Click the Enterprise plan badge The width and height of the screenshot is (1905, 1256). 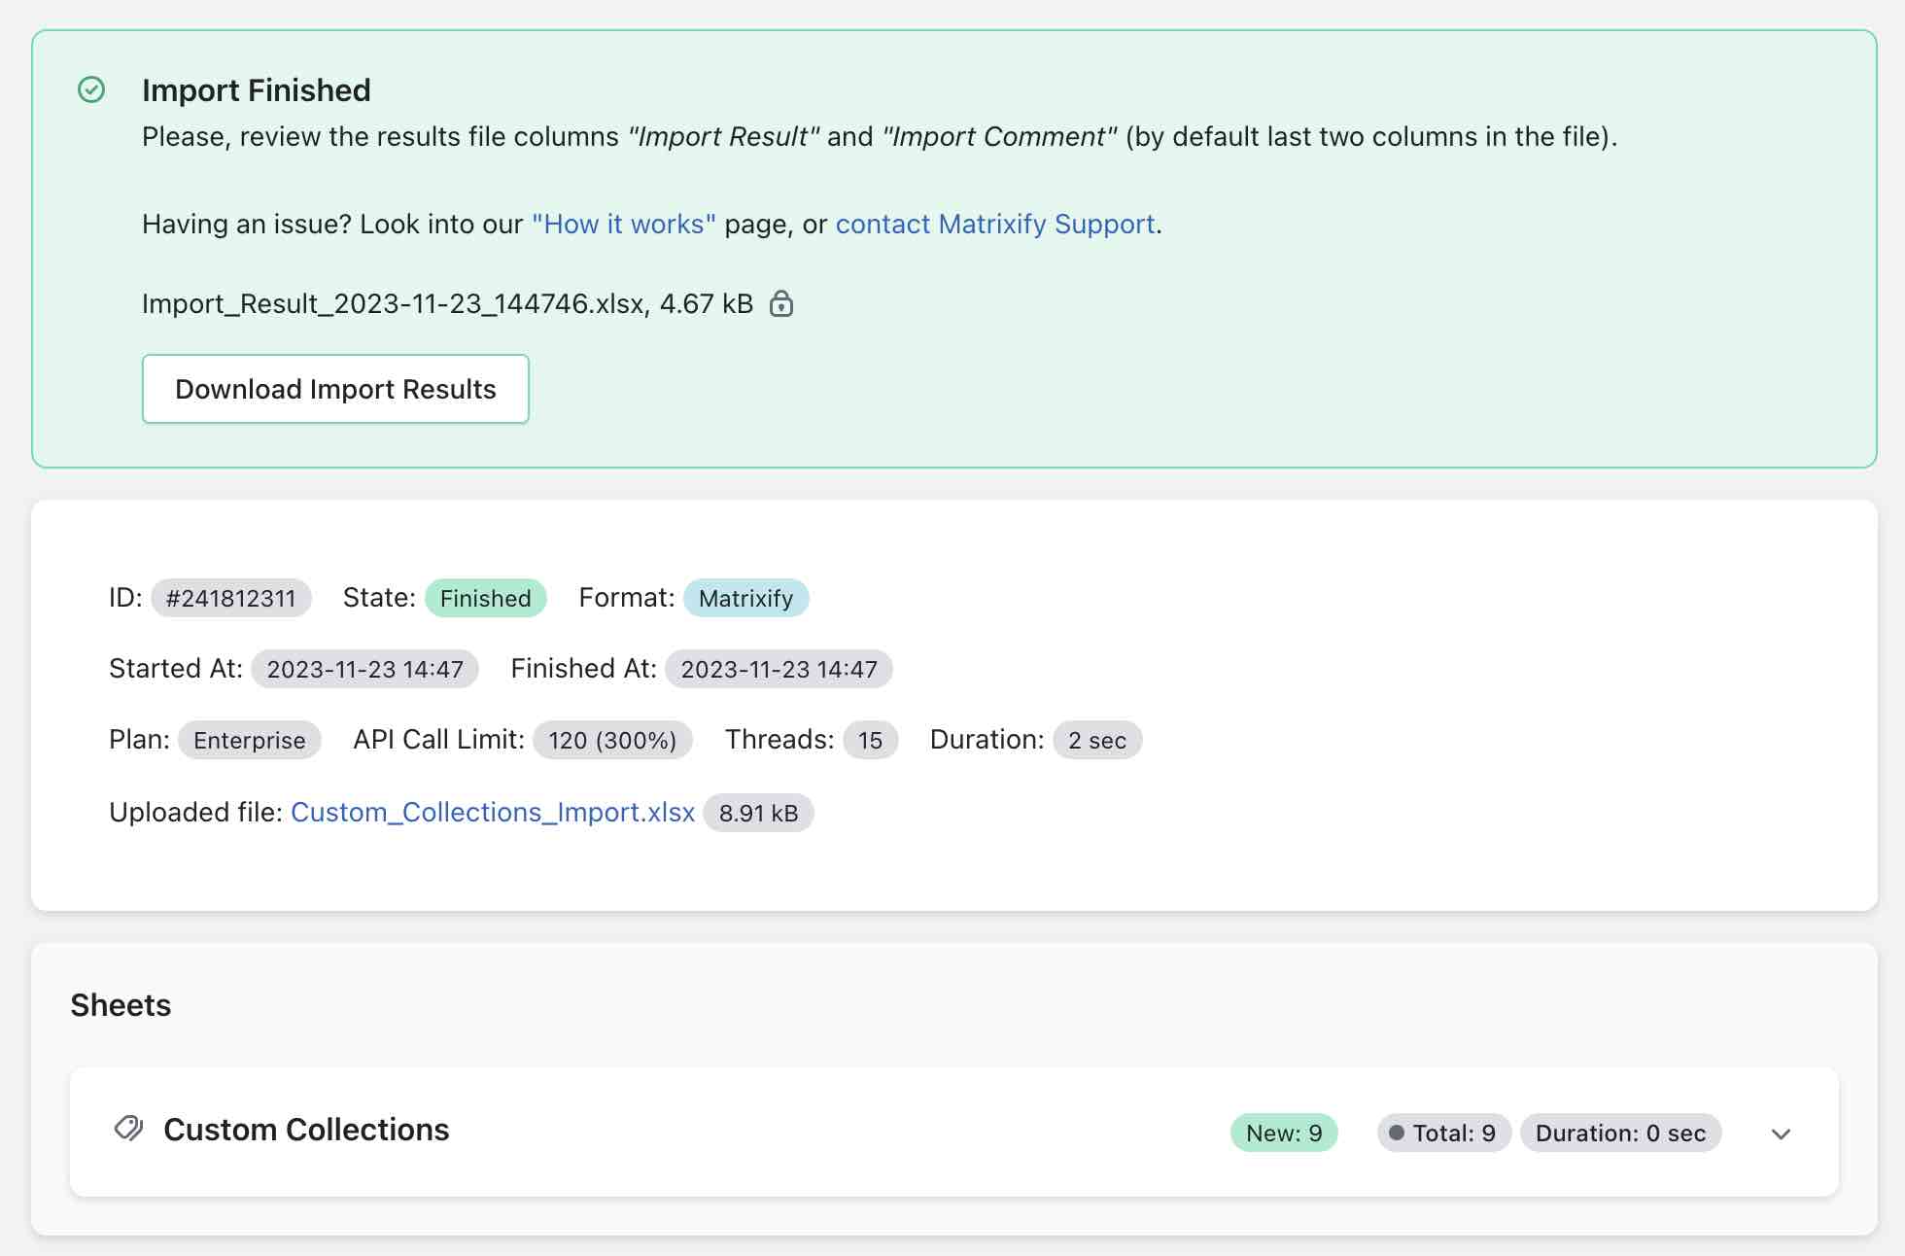[249, 740]
